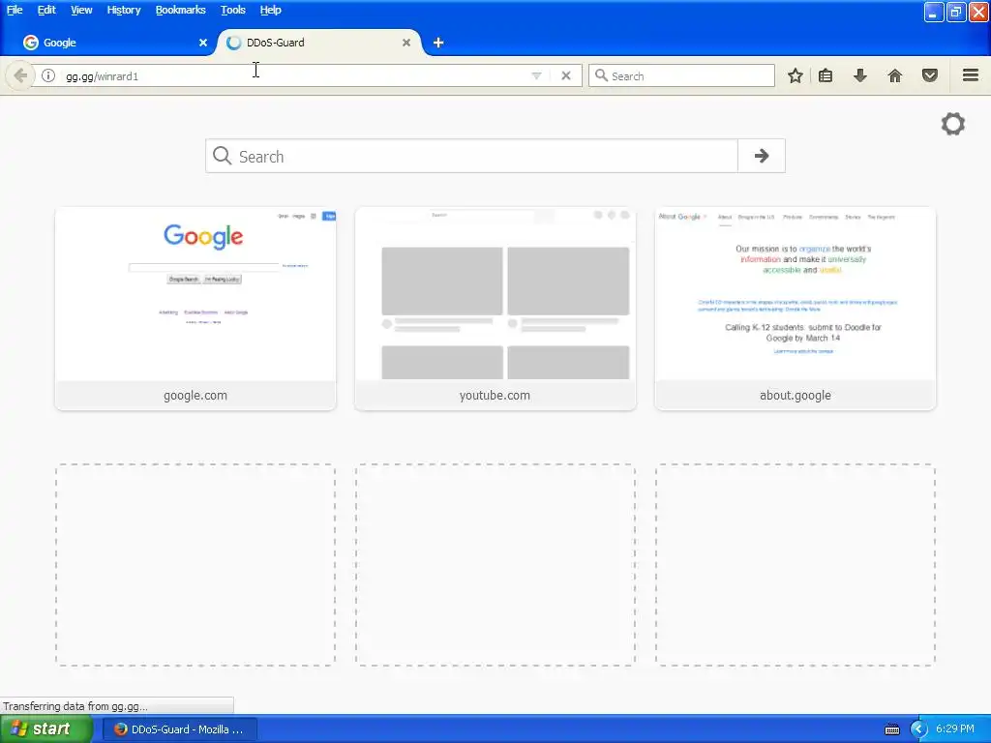Open new tab page settings gear
991x743 pixels.
click(953, 124)
